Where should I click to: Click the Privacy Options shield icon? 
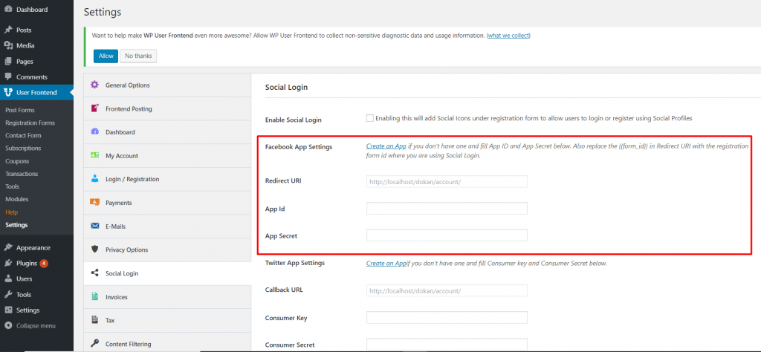pos(94,250)
